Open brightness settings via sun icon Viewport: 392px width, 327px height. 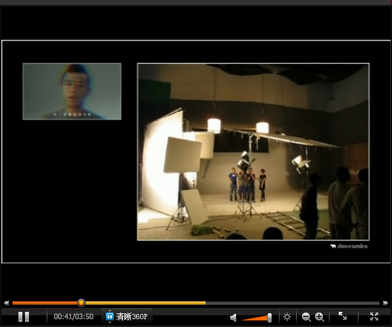(287, 317)
